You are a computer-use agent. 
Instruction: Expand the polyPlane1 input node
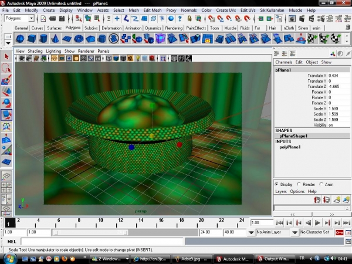[x=290, y=147]
